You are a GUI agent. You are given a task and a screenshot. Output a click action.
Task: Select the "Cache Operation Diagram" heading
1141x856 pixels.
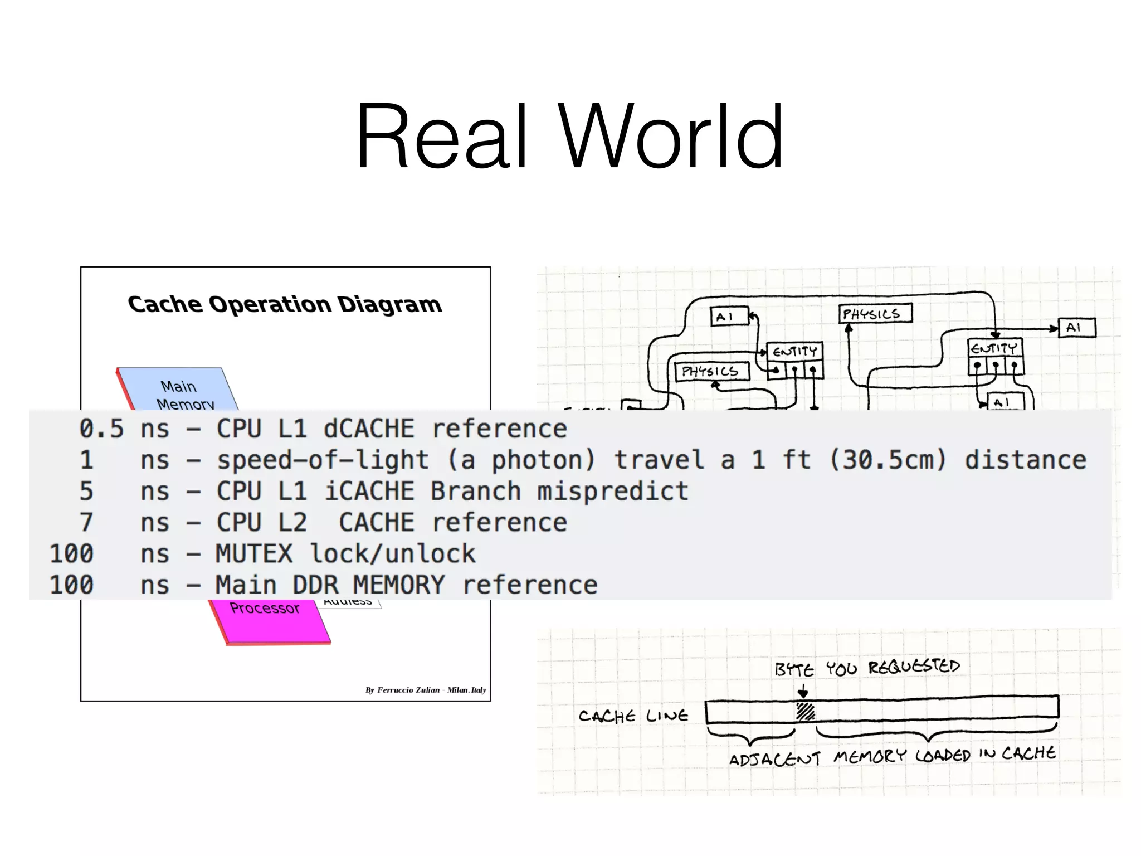(285, 304)
